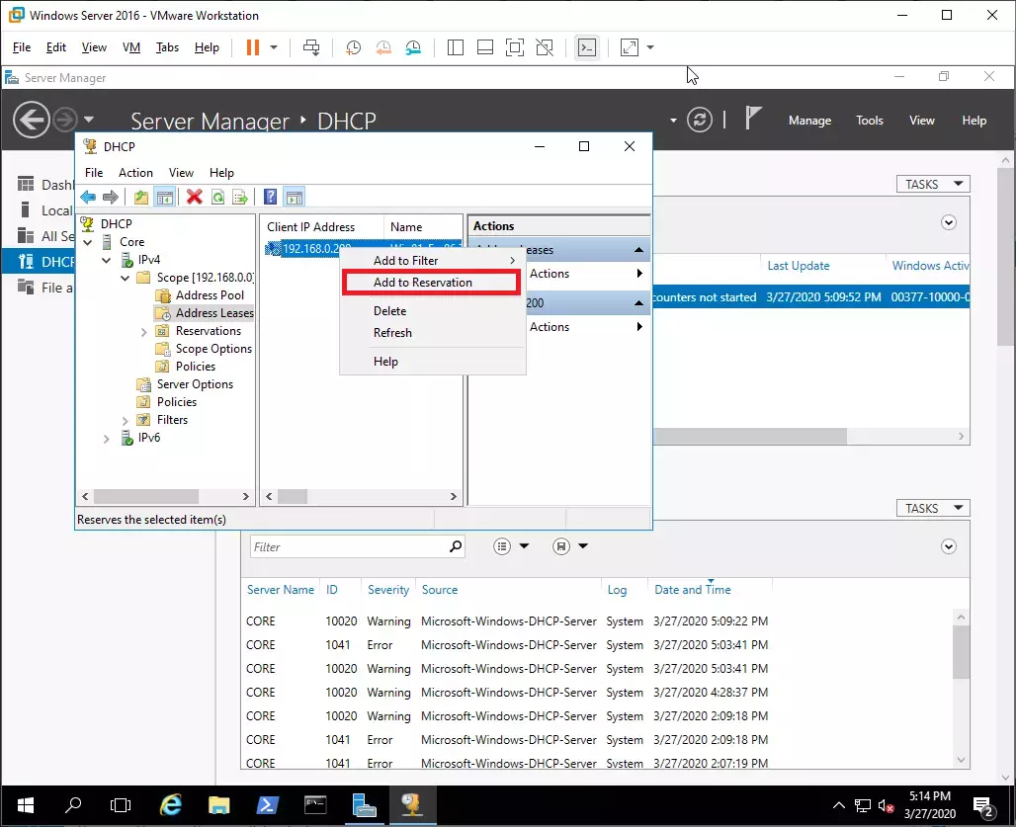Toggle VMware library sidebar icon

[x=455, y=47]
